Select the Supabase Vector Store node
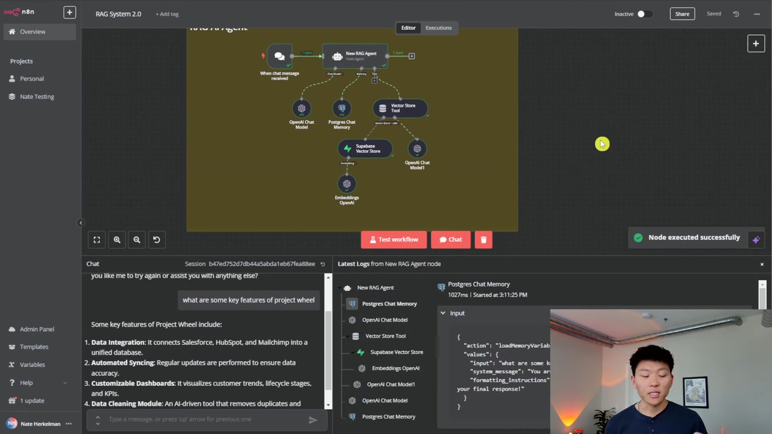 point(365,149)
